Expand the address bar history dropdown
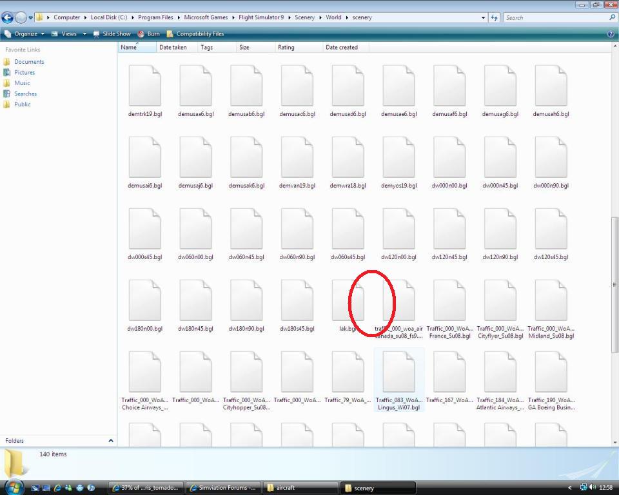 pos(484,17)
